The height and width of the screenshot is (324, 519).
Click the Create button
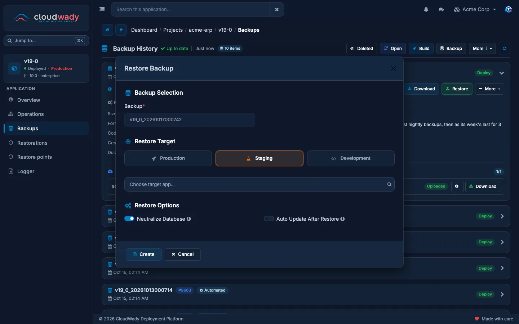click(144, 255)
